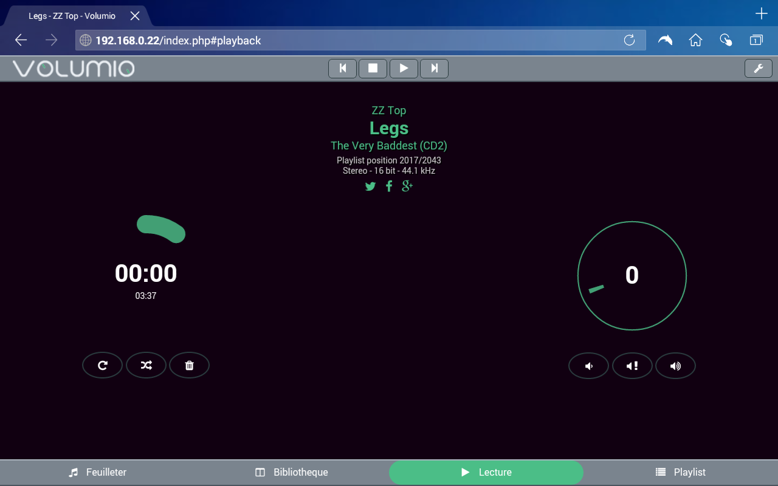Screen dimensions: 778x486
Task: Open settings wrench menu
Action: 759,69
